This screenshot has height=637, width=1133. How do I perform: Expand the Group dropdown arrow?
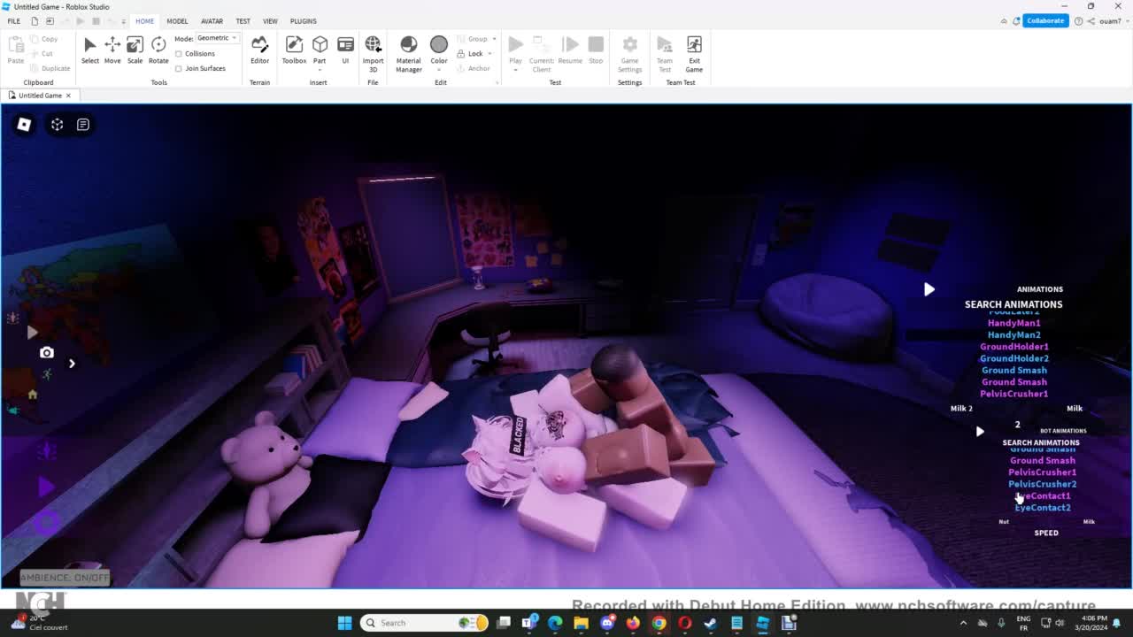coord(494,39)
